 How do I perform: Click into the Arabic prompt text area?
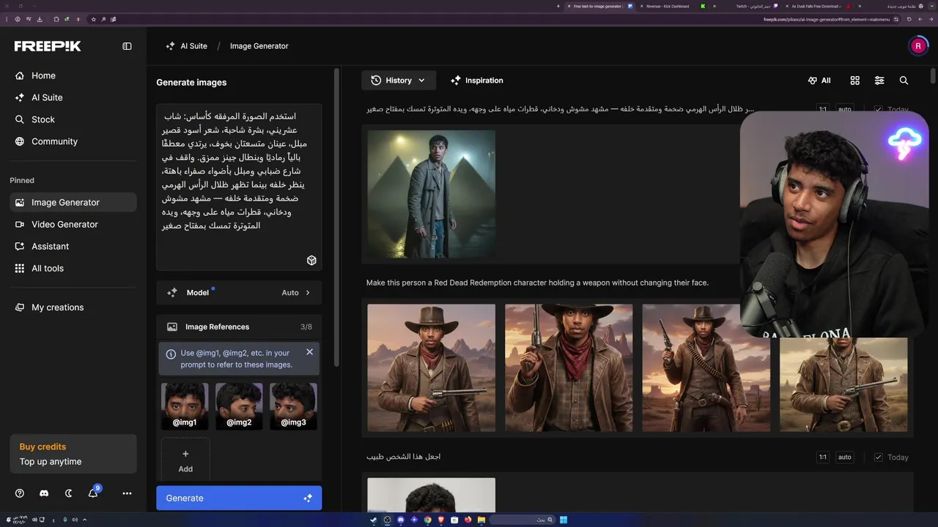click(x=239, y=187)
